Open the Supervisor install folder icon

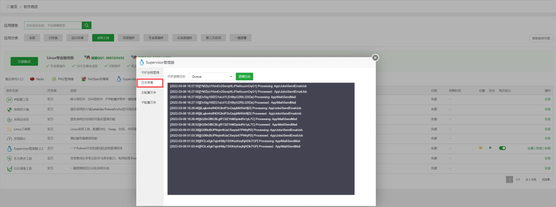(x=481, y=148)
